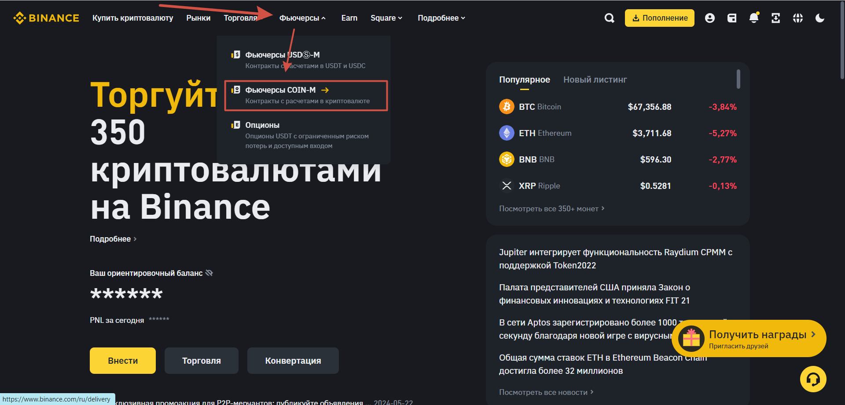
Task: Open Палата представителей США news item
Action: click(x=595, y=294)
